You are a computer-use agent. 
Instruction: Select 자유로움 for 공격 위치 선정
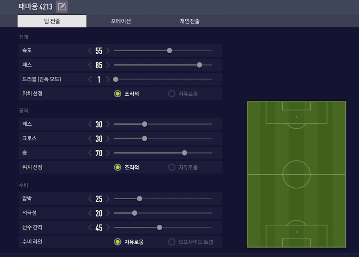pos(172,167)
